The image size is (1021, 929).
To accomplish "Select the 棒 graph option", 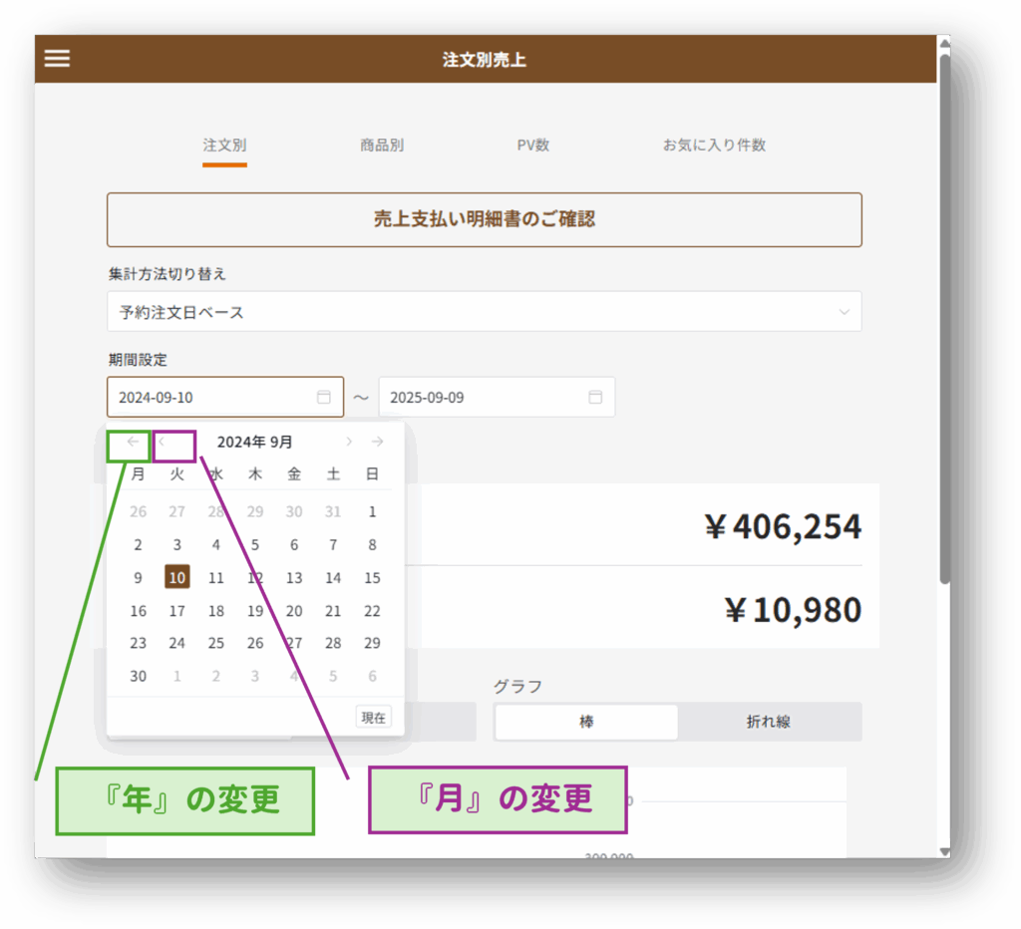I will (x=586, y=722).
